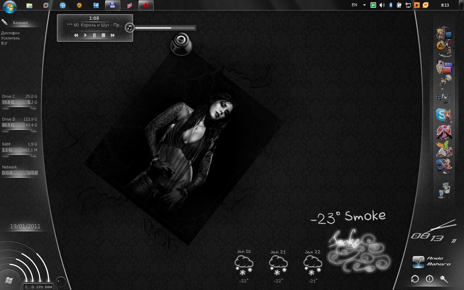Click the 19/01/2011 date widget

25,226
